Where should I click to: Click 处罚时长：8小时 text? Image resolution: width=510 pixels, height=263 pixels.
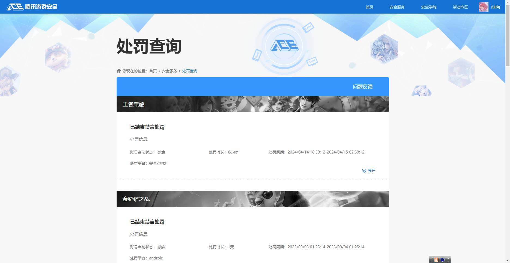(x=223, y=152)
